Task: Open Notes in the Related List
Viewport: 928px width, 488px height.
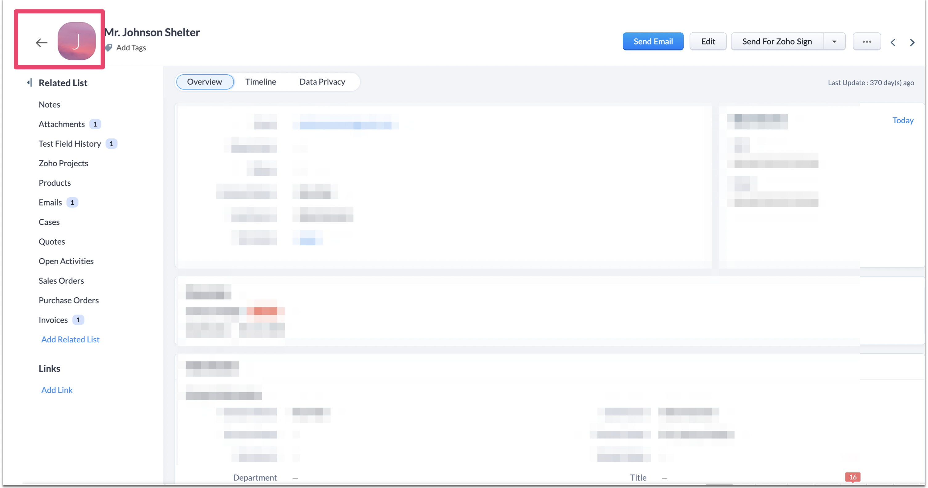Action: pyautogui.click(x=49, y=104)
